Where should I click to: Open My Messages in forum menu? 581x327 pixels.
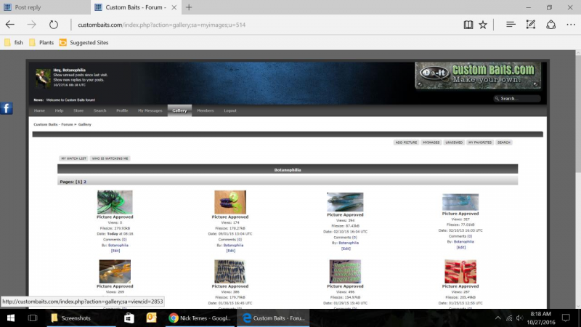click(x=150, y=110)
